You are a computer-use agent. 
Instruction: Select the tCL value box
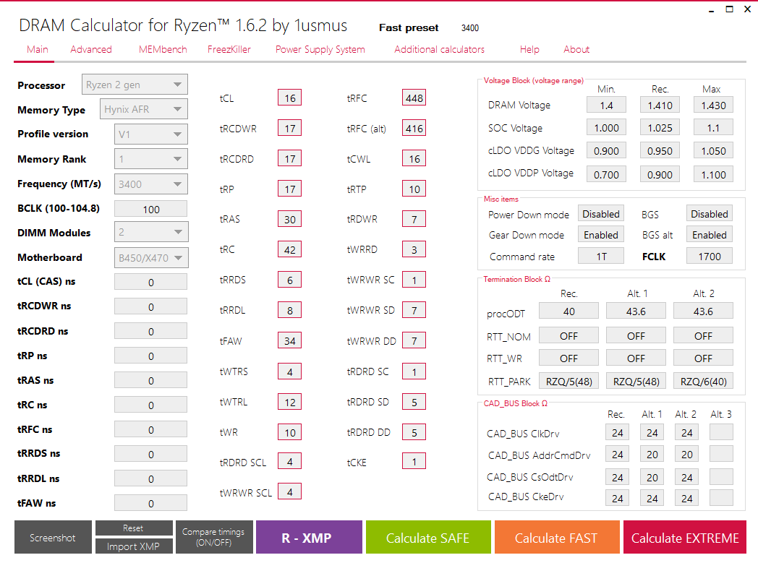289,98
